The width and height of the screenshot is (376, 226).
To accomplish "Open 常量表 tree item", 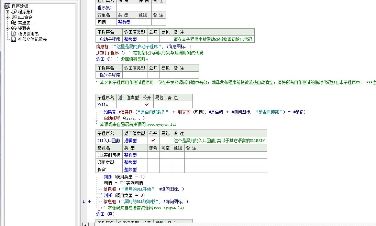I will [26, 23].
